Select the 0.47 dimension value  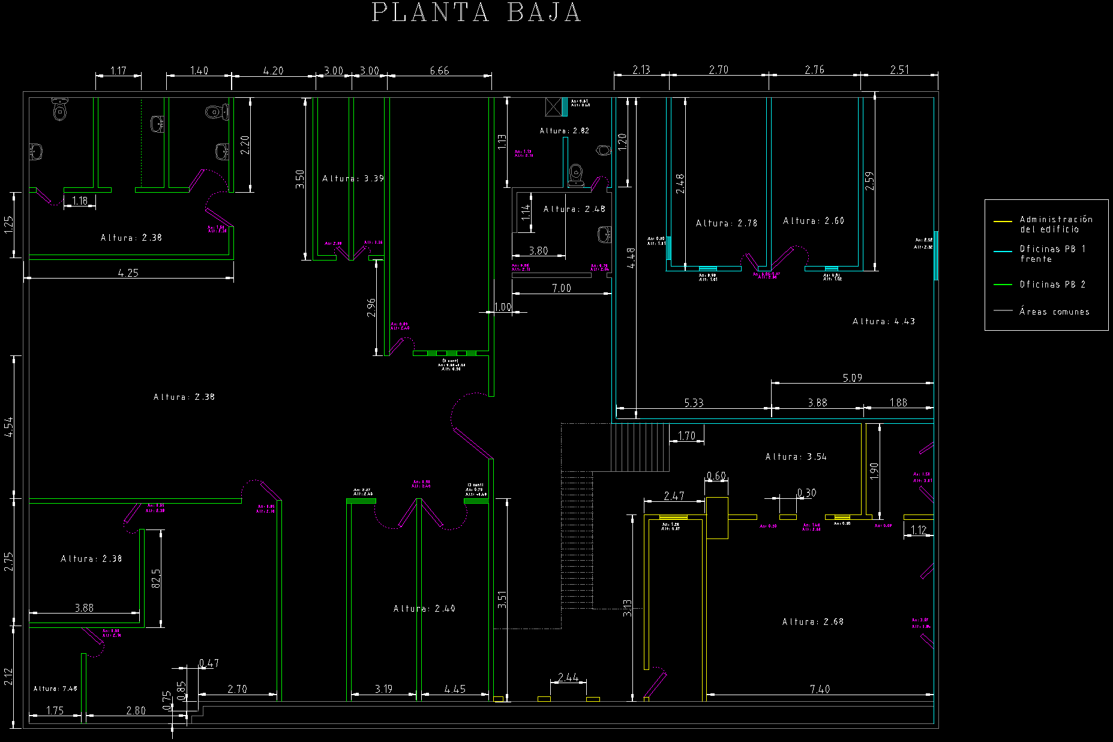tap(209, 663)
